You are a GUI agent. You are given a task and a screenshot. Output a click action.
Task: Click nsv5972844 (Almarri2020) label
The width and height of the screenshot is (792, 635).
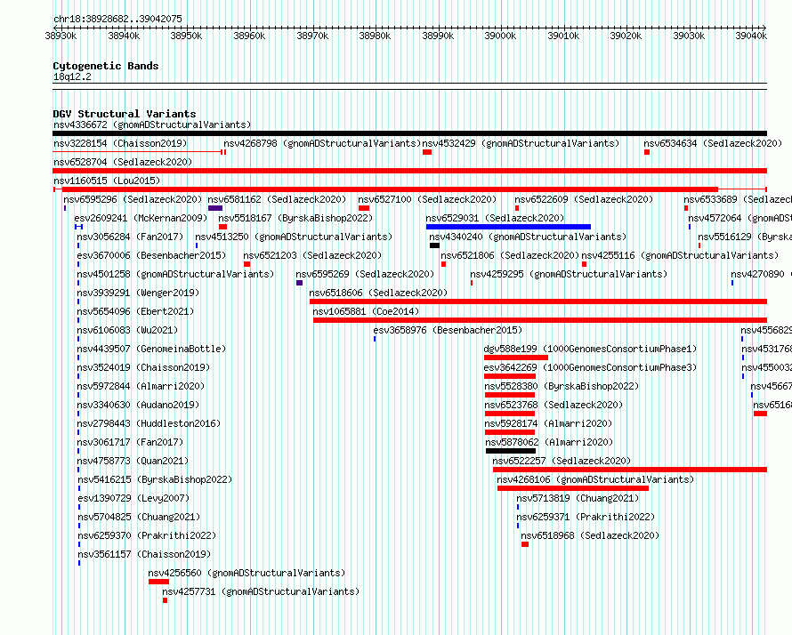[x=141, y=386]
